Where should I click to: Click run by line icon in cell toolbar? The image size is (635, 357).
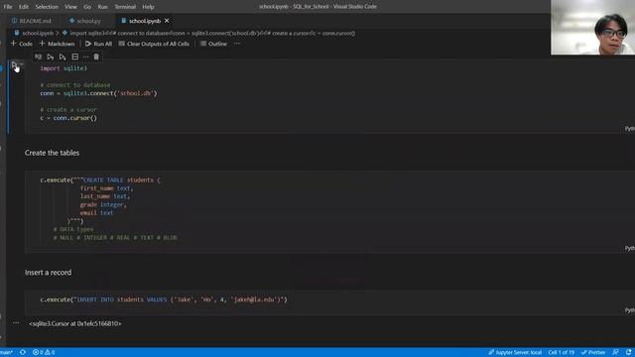click(38, 57)
